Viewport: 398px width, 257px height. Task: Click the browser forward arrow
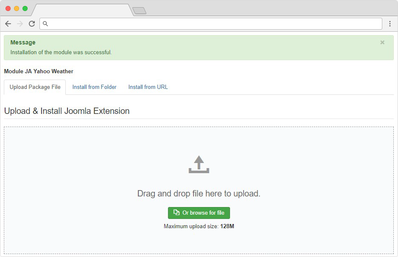tap(20, 24)
